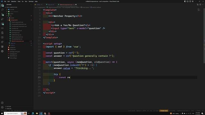Click in the Windows taskbar search box

click(x=15, y=113)
